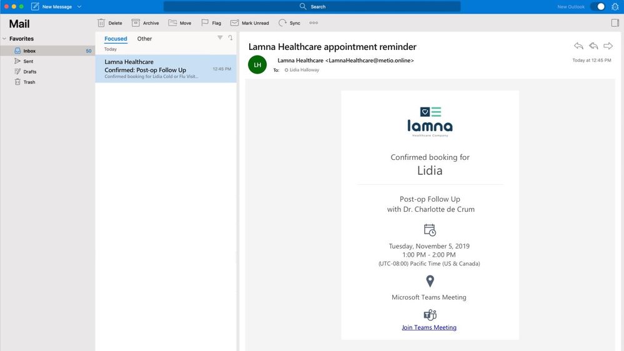Open the message list filter icon
The image size is (624, 351).
pyautogui.click(x=220, y=37)
